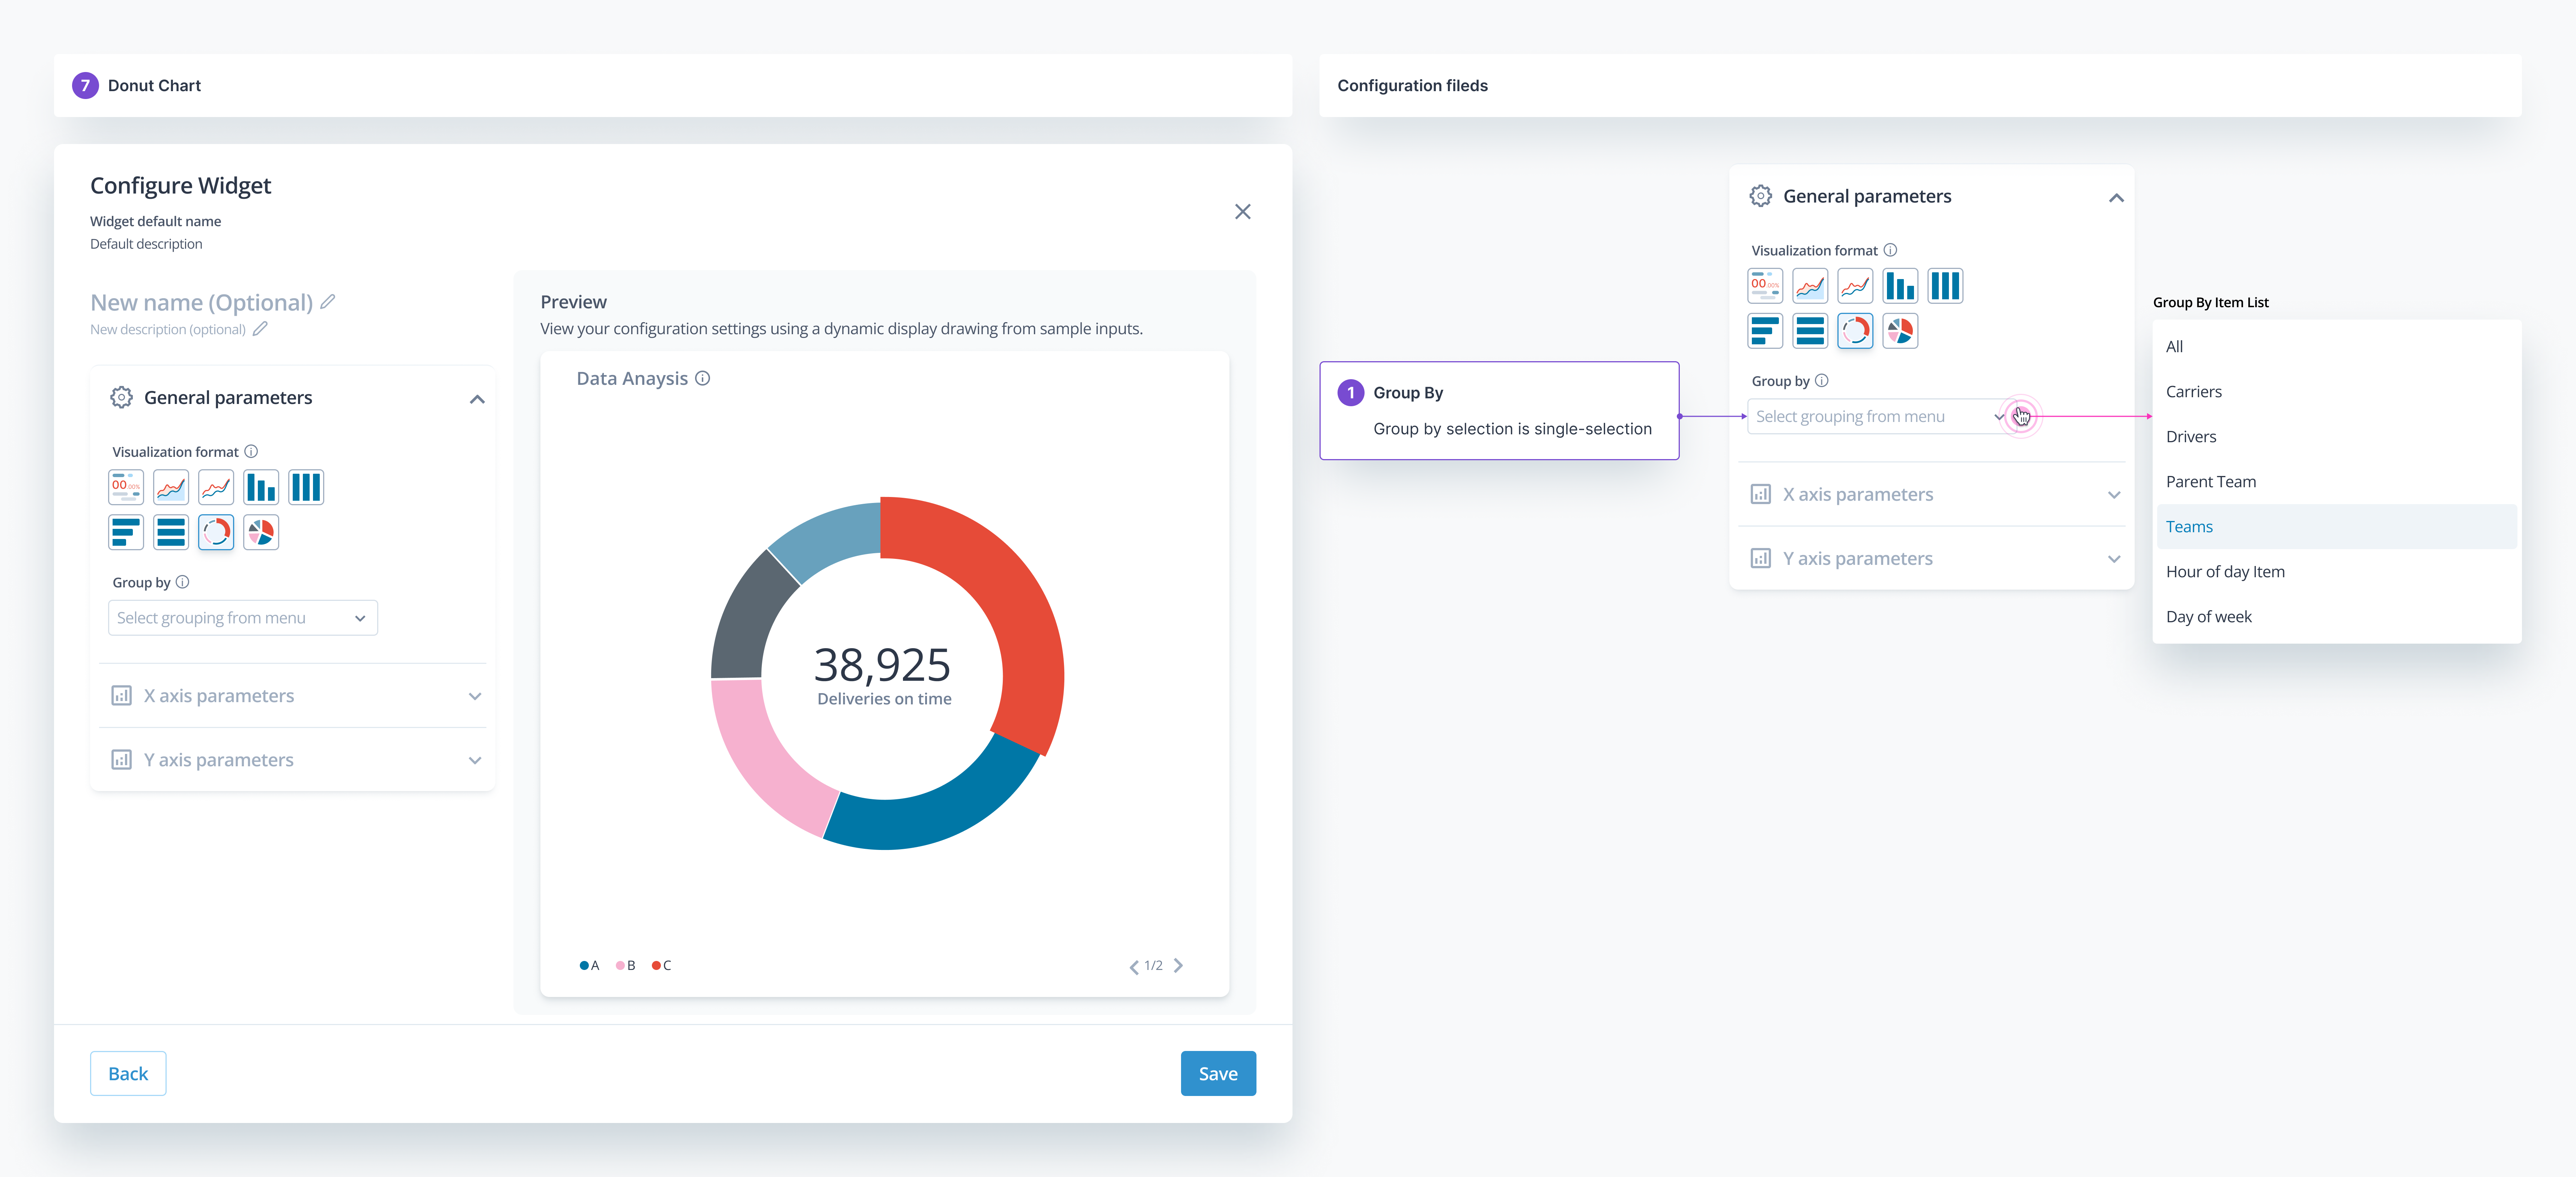2576x1177 pixels.
Task: Open Group by dropdown in Configuration fields panel
Action: (x=1882, y=417)
